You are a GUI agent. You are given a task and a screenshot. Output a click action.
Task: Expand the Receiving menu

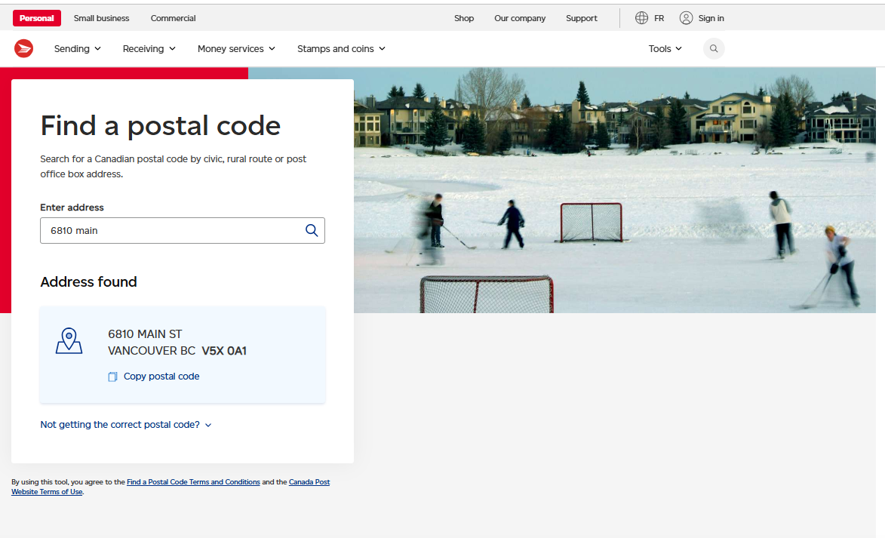149,48
